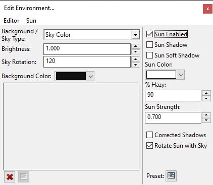Viewport: 213px width, 185px height.
Task: Close the Edit Environment dialog
Action: 207,9
